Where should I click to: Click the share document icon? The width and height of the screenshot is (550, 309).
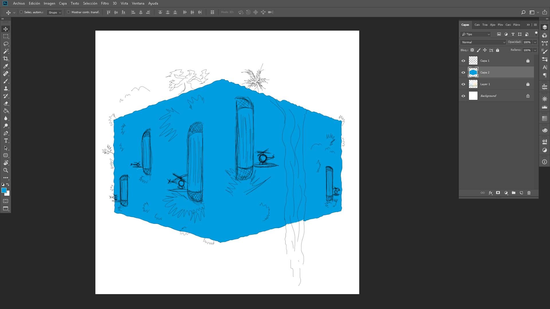tap(545, 12)
